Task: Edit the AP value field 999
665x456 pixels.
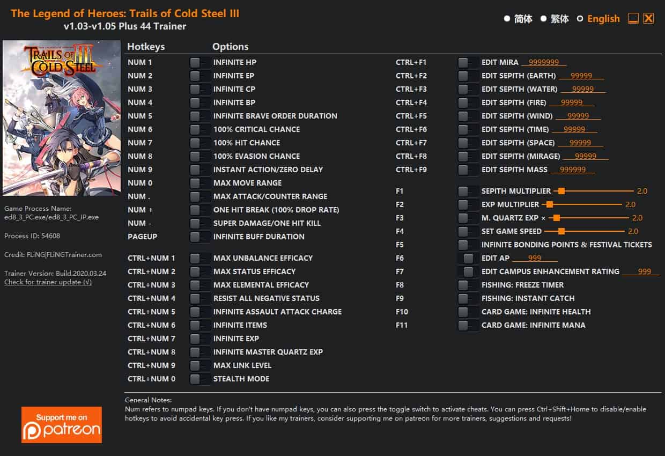Action: 534,259
